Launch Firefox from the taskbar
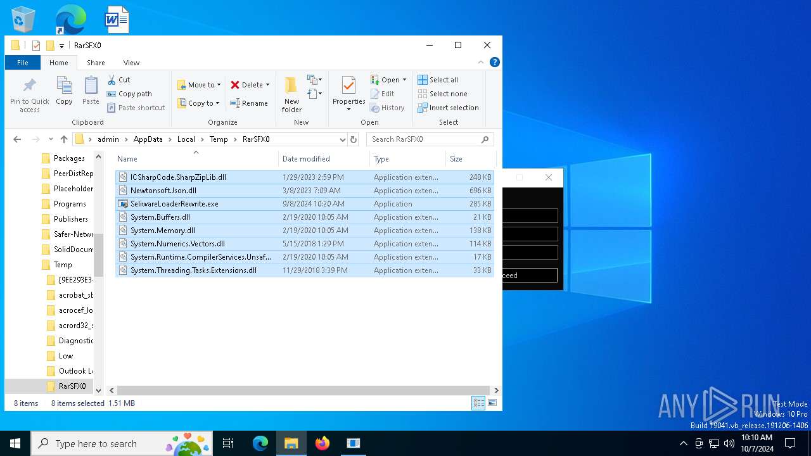Screen dimensions: 811x456 pyautogui.click(x=322, y=443)
